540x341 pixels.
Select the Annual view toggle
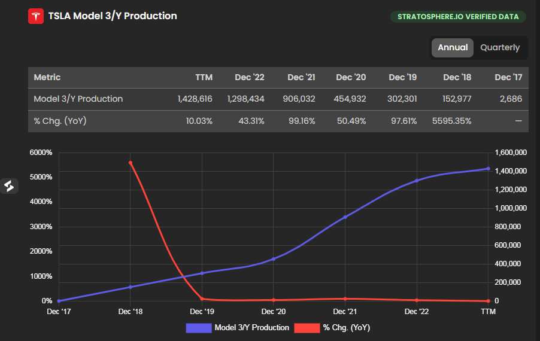[x=453, y=48]
